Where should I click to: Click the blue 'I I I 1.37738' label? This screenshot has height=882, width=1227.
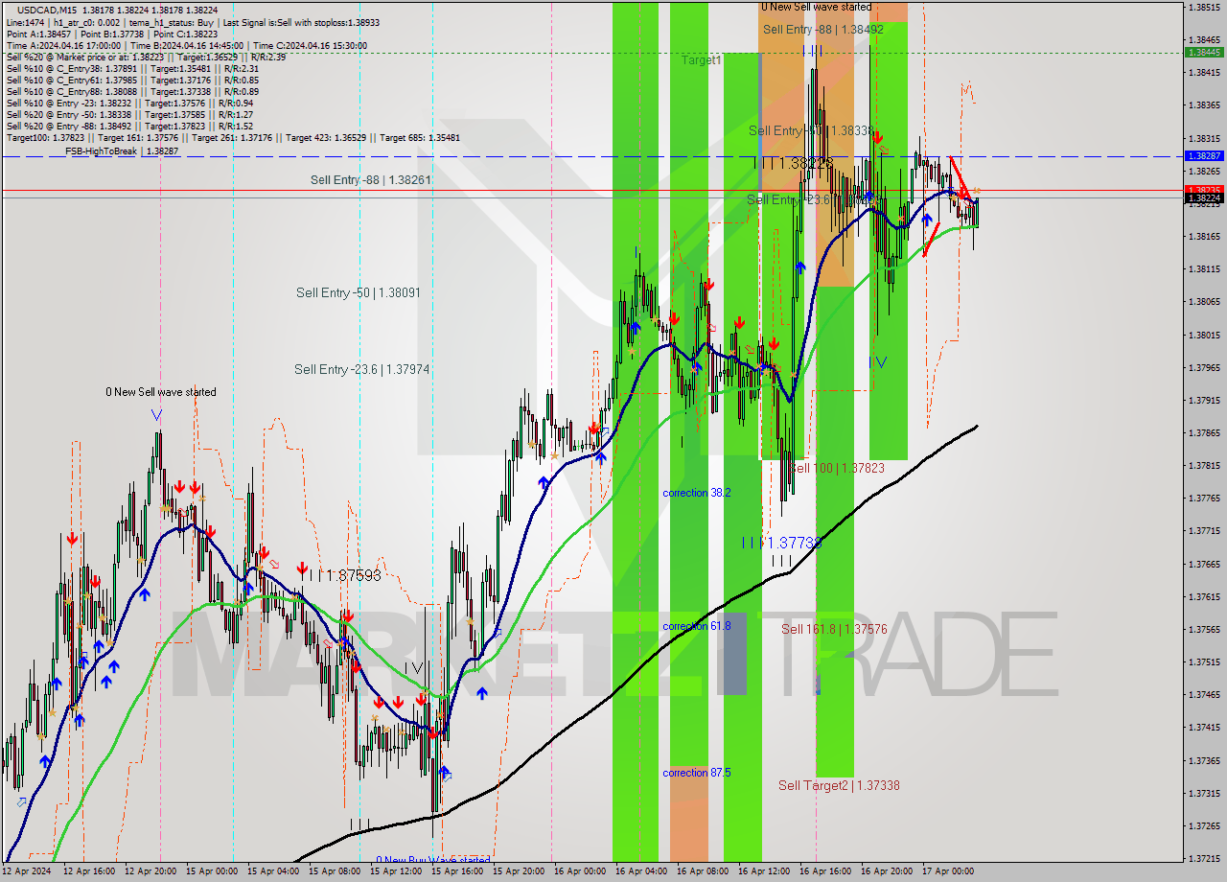point(782,543)
